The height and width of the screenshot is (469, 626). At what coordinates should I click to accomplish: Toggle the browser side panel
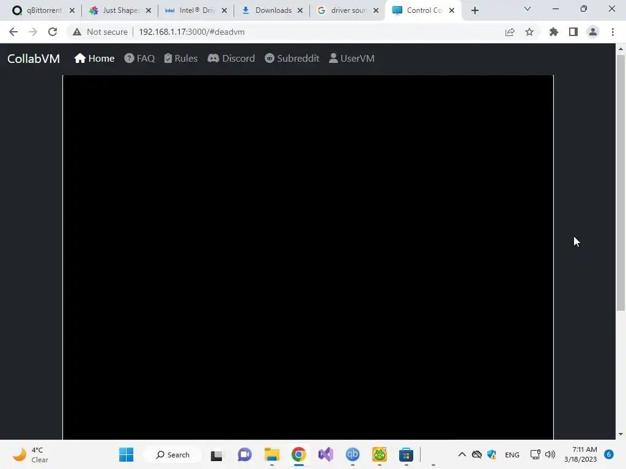(573, 32)
